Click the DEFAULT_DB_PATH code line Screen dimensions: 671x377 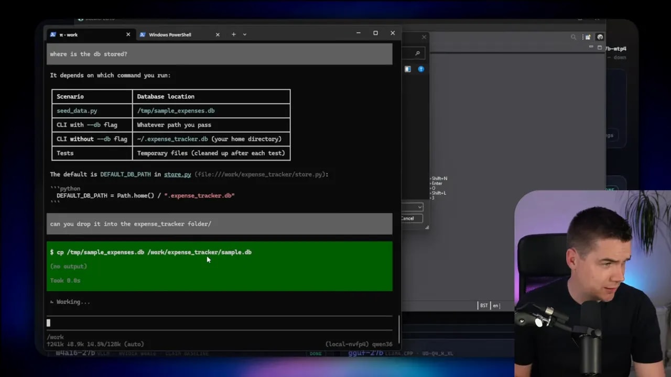[146, 196]
